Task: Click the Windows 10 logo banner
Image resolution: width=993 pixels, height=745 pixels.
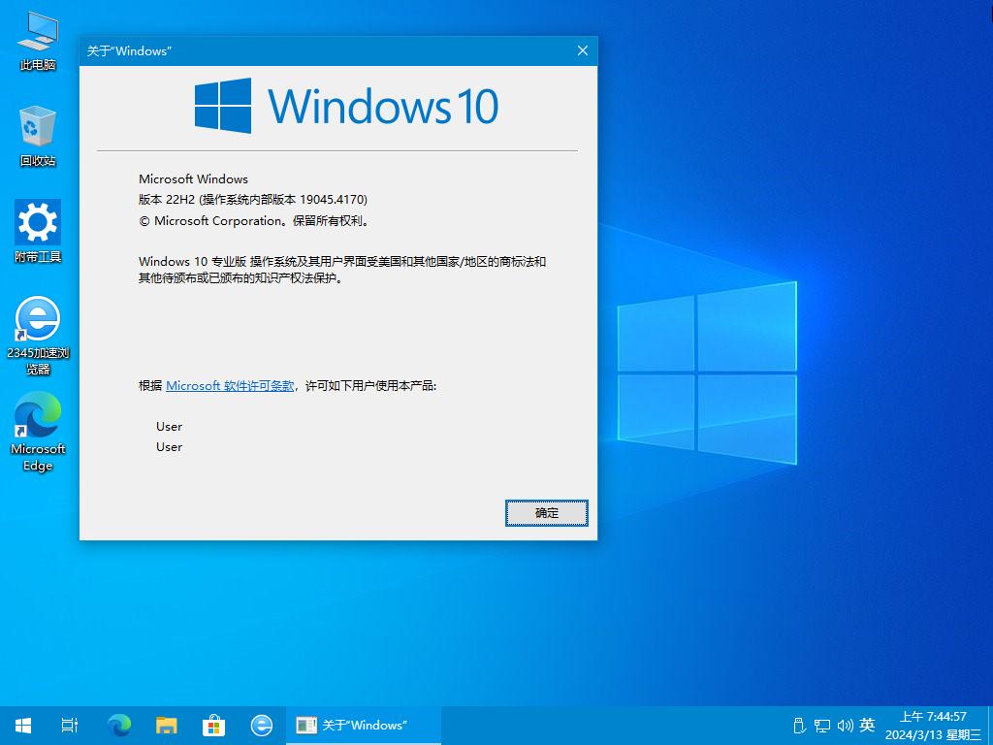Action: pyautogui.click(x=346, y=106)
